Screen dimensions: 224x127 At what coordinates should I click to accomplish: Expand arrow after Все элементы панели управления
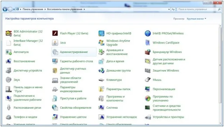pos(84,9)
